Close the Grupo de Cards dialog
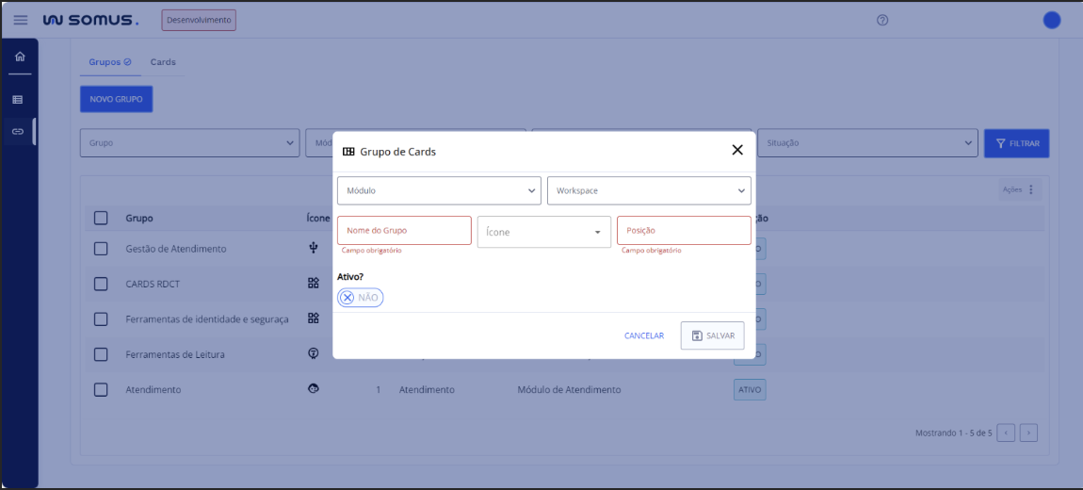This screenshot has height=490, width=1083. pos(737,150)
